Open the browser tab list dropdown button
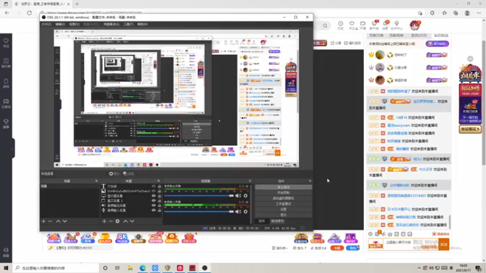The height and width of the screenshot is (273, 486). coord(6,4)
